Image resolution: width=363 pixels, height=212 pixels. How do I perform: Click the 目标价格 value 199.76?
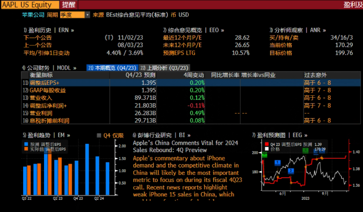[x=344, y=53]
